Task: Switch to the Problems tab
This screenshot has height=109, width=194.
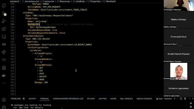Action: pos(16,99)
